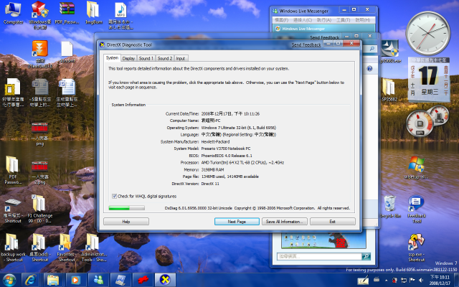This screenshot has width=459, height=287.
Task: Open the Recycle Bin
Action: pos(390,207)
